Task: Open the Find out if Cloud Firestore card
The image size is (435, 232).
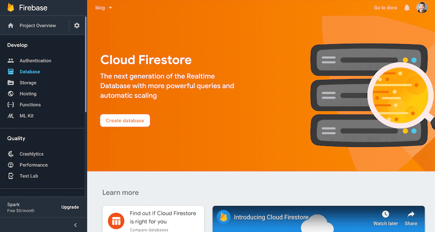Action: (153, 219)
